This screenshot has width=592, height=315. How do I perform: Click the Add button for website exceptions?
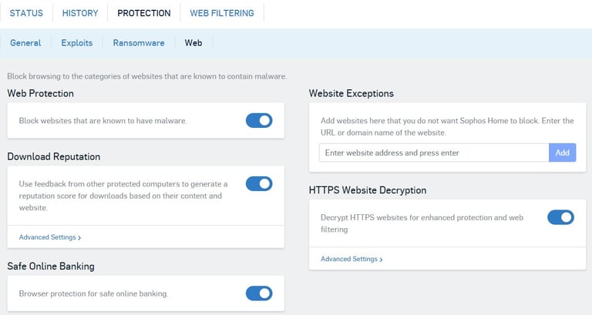coord(563,152)
